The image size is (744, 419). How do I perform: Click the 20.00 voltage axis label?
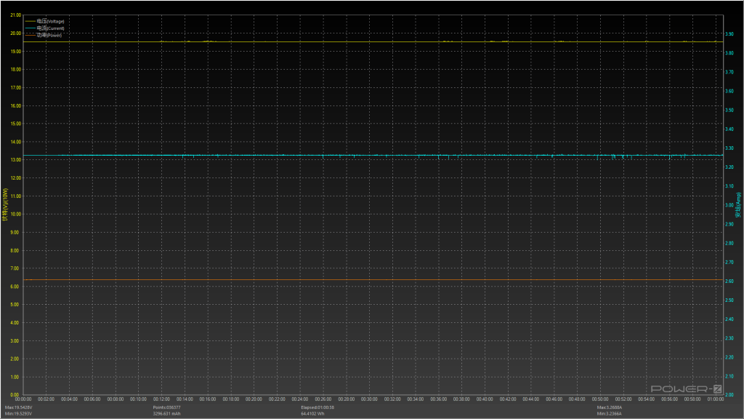[x=16, y=33]
